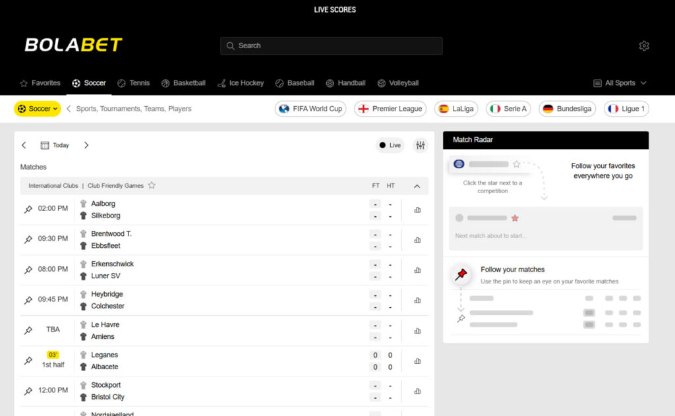Open the yellow Soccer sport dropdown

tap(38, 109)
